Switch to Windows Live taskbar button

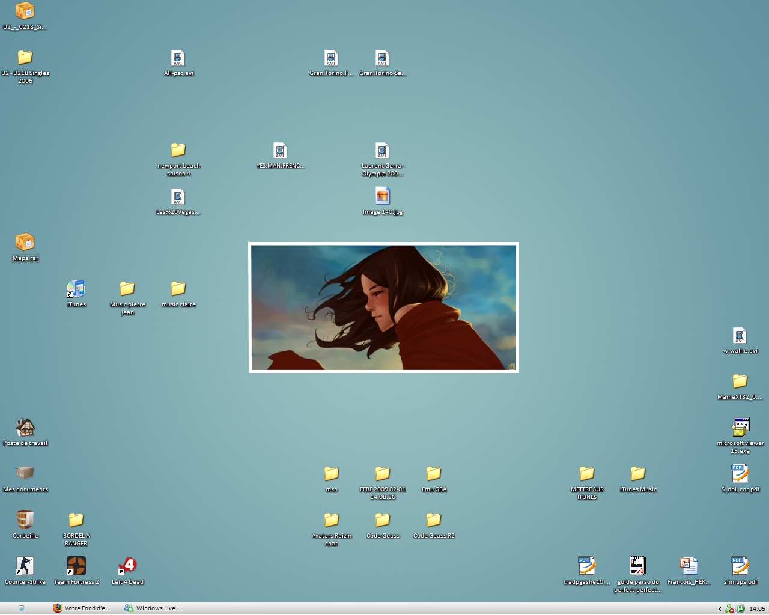[x=154, y=608]
